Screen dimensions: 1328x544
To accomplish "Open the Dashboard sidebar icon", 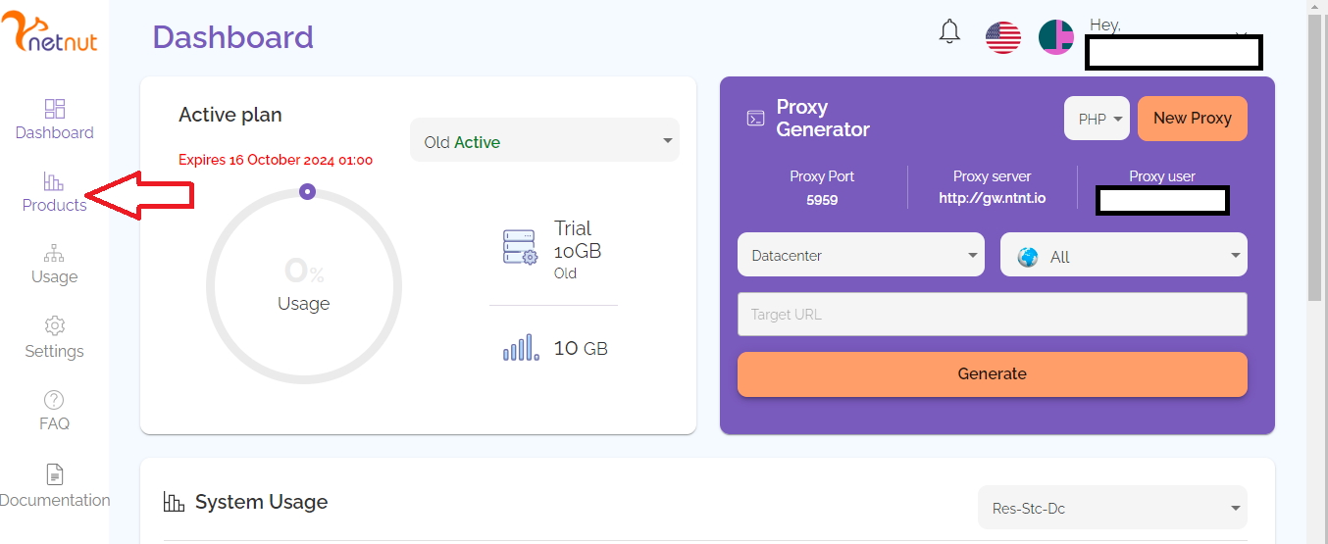I will point(55,109).
